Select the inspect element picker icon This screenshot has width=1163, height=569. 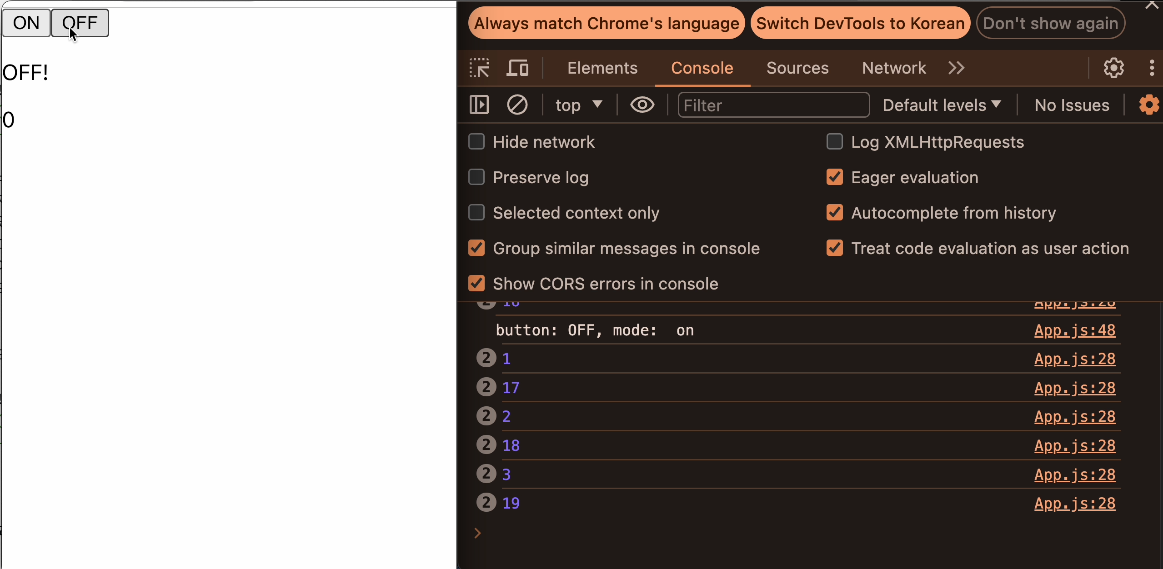tap(479, 68)
